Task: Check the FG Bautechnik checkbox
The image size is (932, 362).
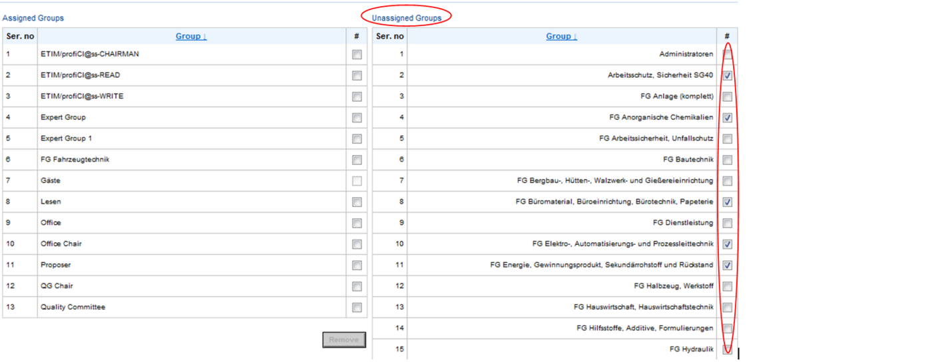Action: pos(728,160)
